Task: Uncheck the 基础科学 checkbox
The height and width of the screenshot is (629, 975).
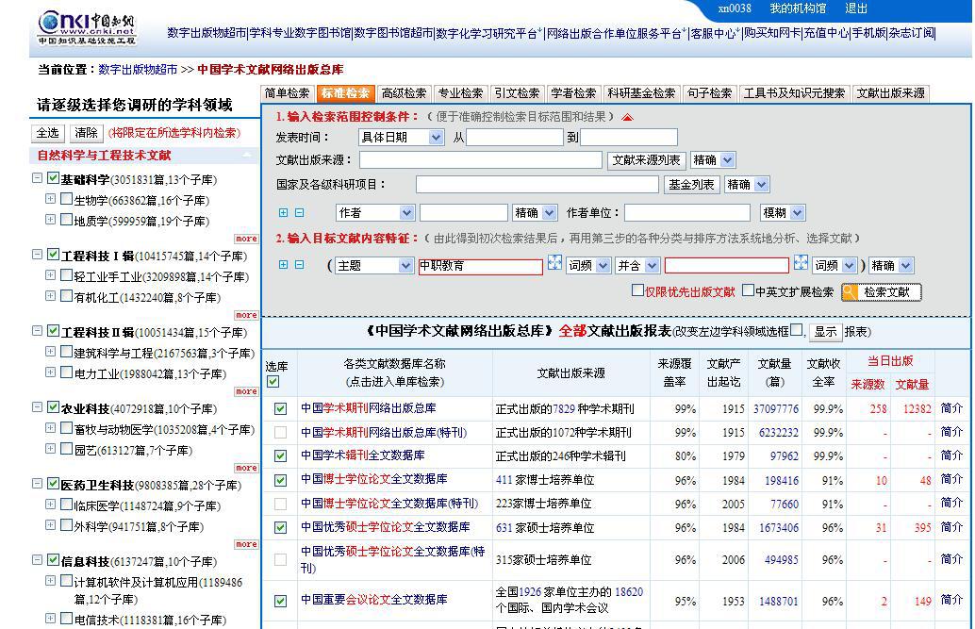Action: click(53, 178)
